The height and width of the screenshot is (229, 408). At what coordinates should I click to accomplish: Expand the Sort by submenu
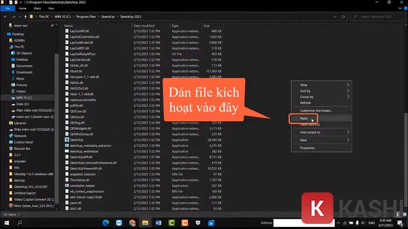coord(348,91)
